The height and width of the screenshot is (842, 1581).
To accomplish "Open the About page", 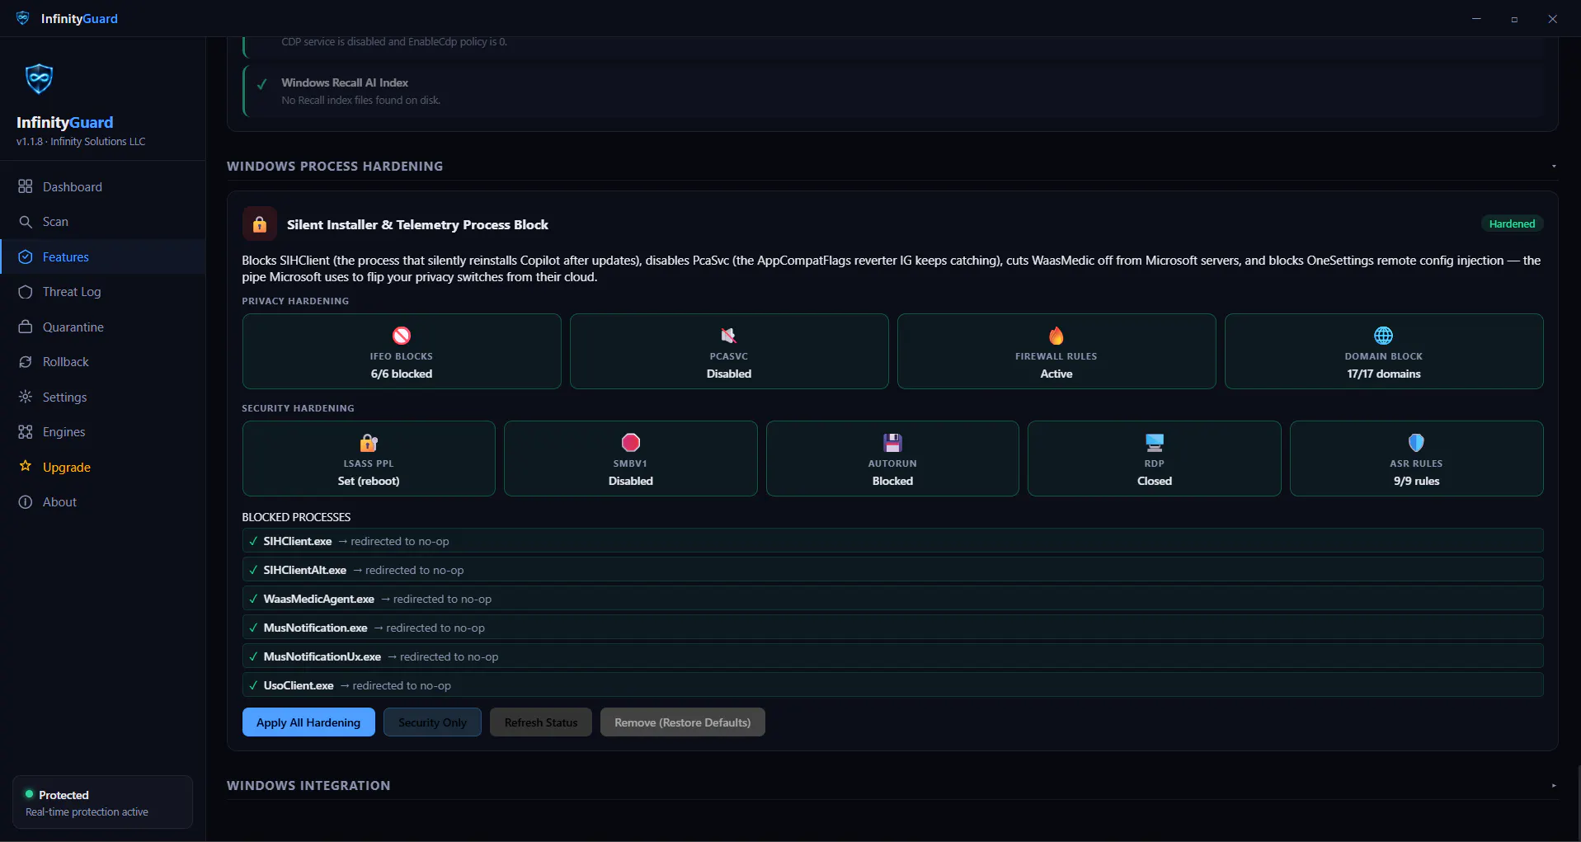I will 103,502.
